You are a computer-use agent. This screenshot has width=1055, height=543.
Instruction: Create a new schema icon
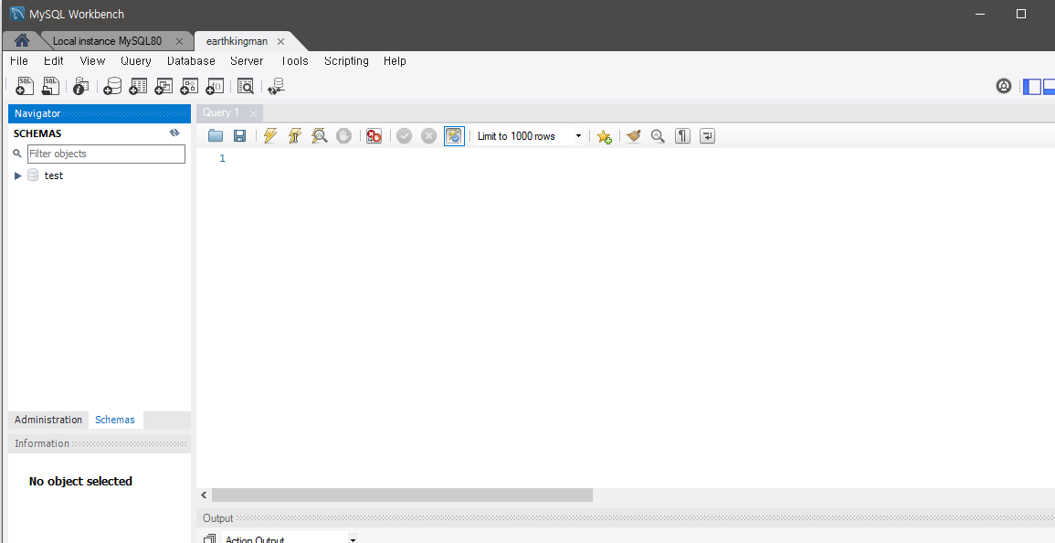pos(112,86)
